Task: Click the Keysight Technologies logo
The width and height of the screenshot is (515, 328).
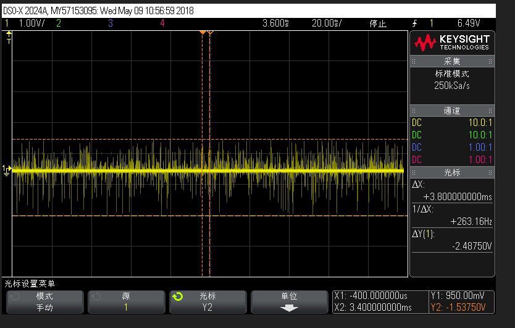Action: [452, 43]
